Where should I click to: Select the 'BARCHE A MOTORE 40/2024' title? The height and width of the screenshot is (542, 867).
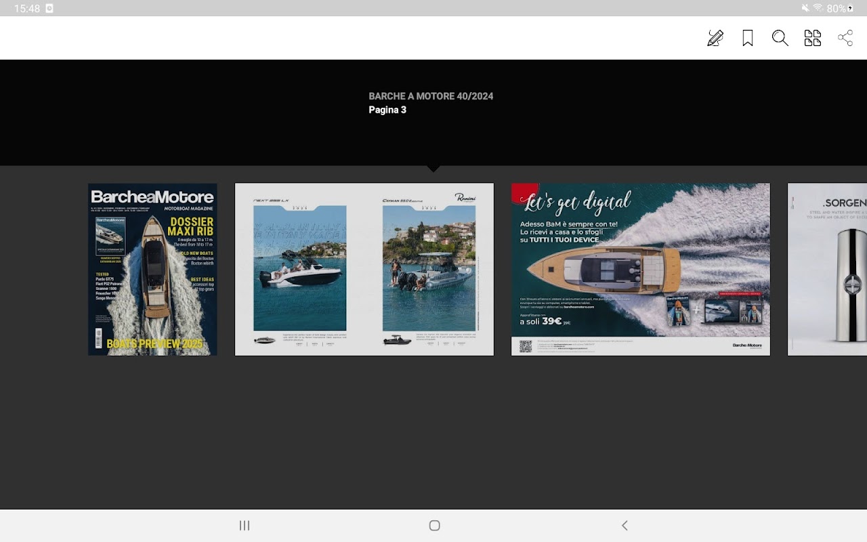coord(431,96)
